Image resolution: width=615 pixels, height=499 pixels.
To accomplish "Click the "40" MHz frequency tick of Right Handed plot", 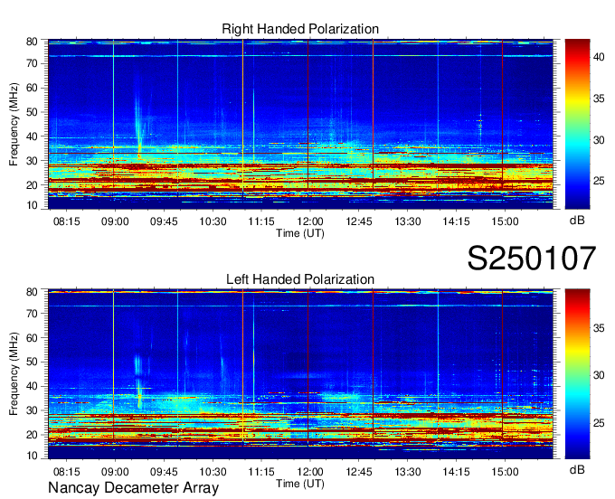I will pos(32,137).
